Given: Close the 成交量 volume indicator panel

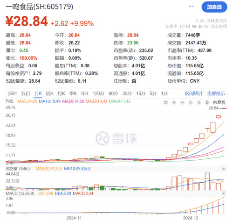Looking at the screenshot, I should [224, 169].
